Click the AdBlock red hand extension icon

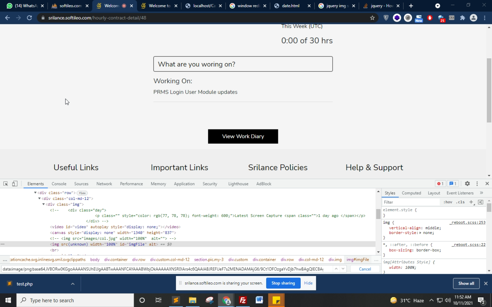click(430, 18)
